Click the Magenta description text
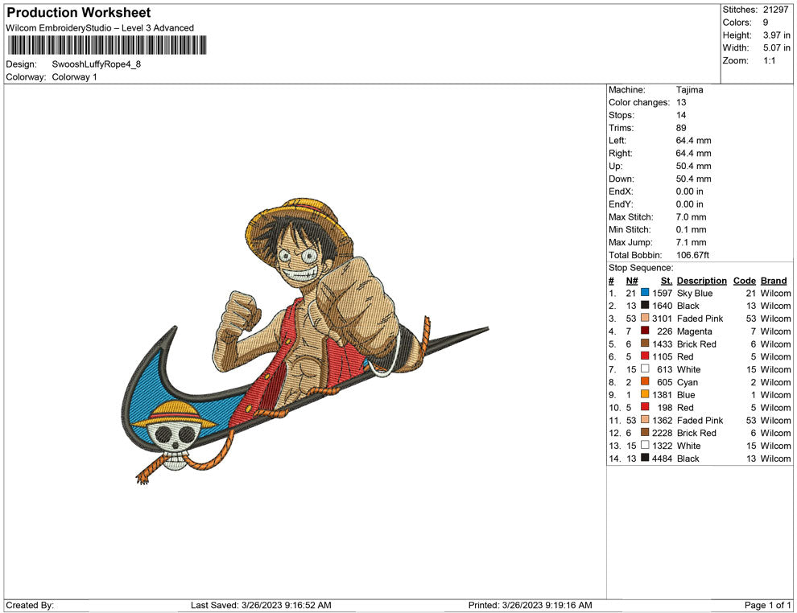The height and width of the screenshot is (613, 797). coord(694,331)
